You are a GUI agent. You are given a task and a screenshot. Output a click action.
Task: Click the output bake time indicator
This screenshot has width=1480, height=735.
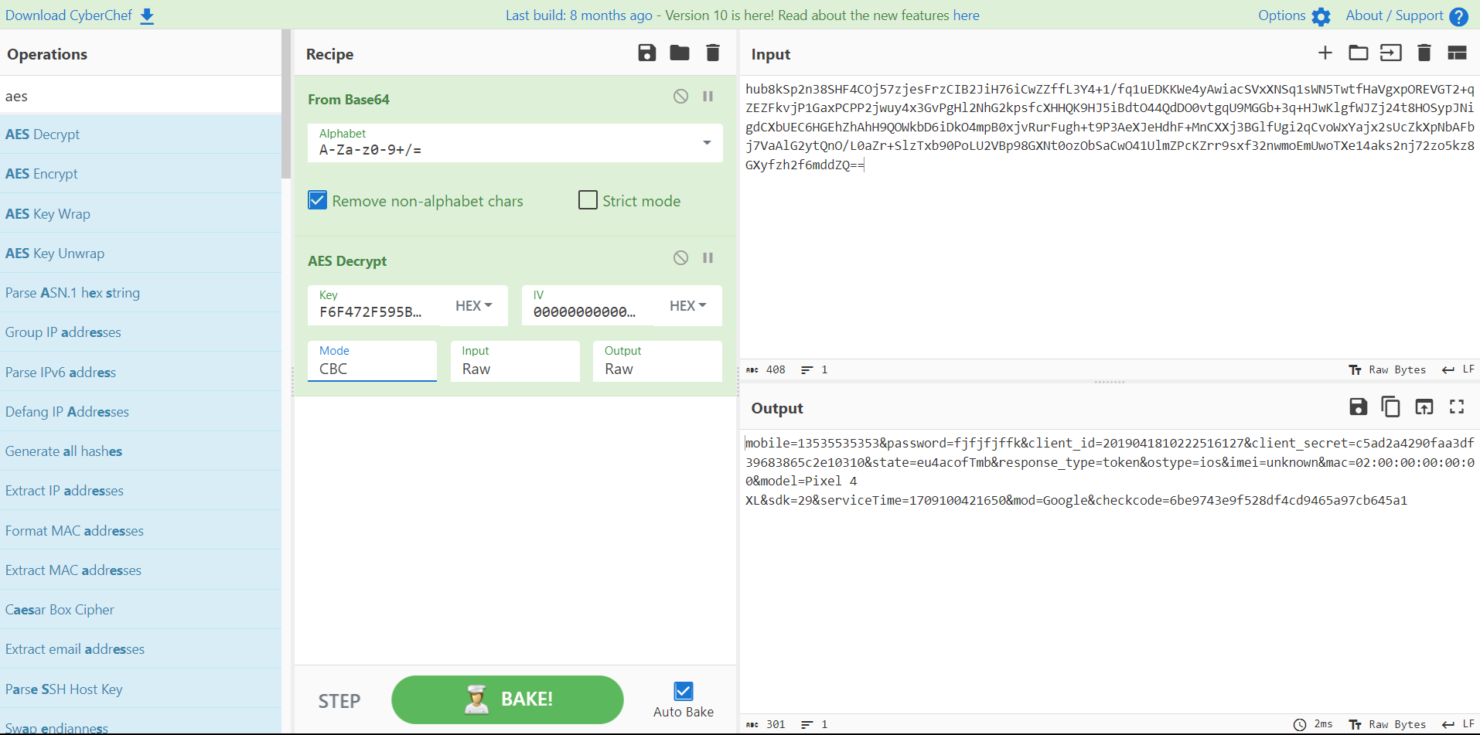(x=1313, y=725)
